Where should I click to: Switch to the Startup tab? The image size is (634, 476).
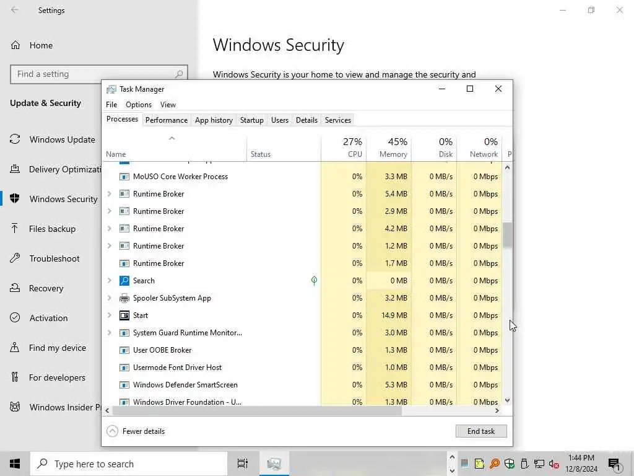coord(251,120)
